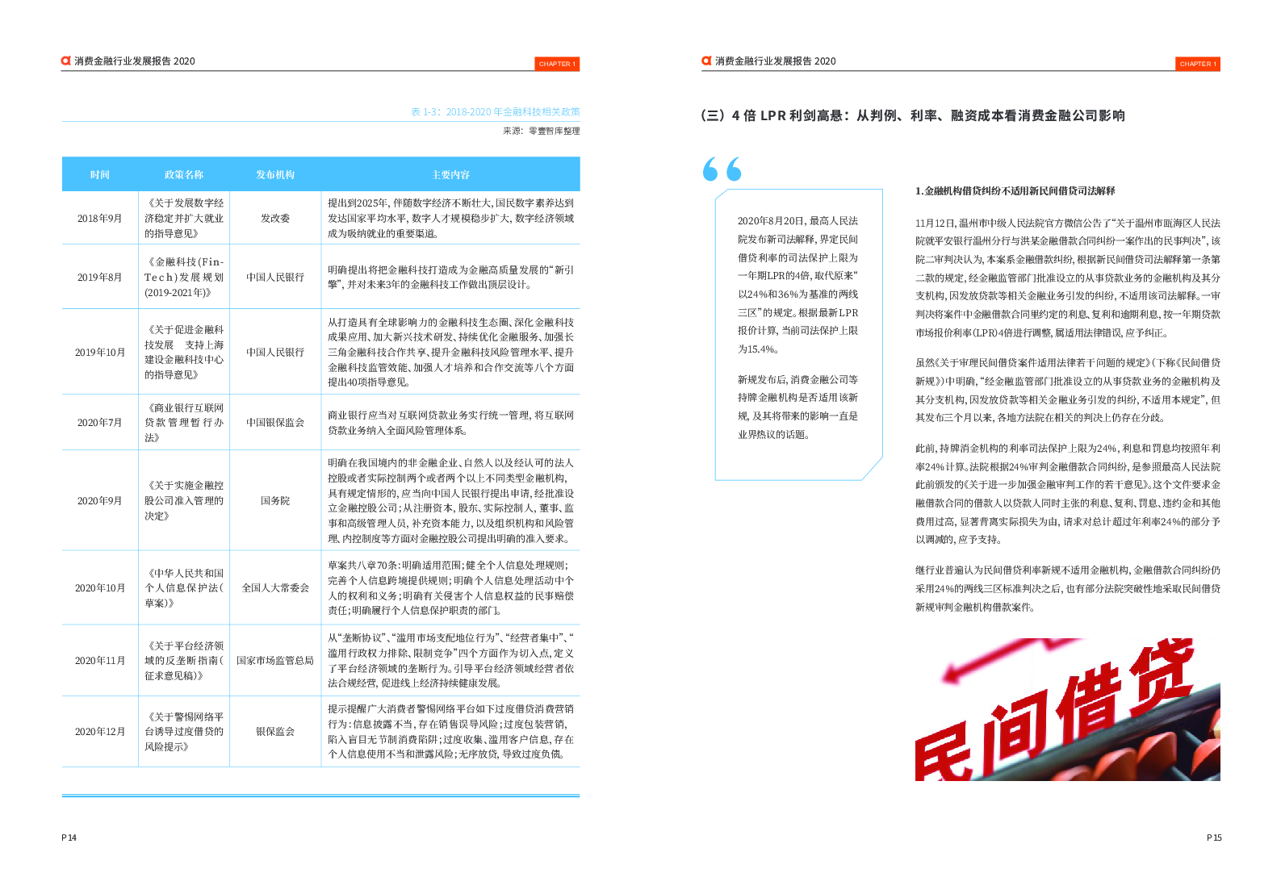The image size is (1281, 869).
Task: Click the blue-bordered quote box starting 2020年8月20日
Action: coord(797,334)
